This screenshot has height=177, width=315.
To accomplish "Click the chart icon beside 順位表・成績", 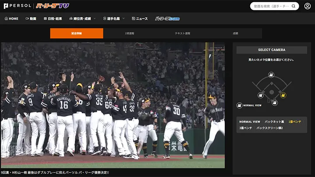I will click(x=71, y=18).
